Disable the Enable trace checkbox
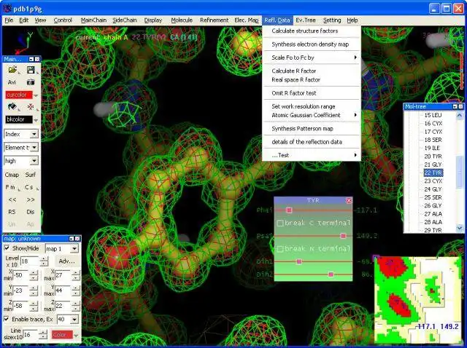The height and width of the screenshot is (348, 467). 7,319
